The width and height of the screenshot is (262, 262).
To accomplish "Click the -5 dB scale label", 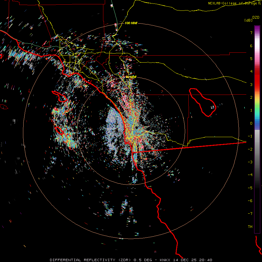I will (250, 188).
